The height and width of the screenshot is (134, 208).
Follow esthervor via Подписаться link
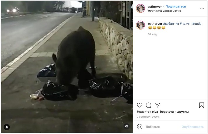click(176, 6)
